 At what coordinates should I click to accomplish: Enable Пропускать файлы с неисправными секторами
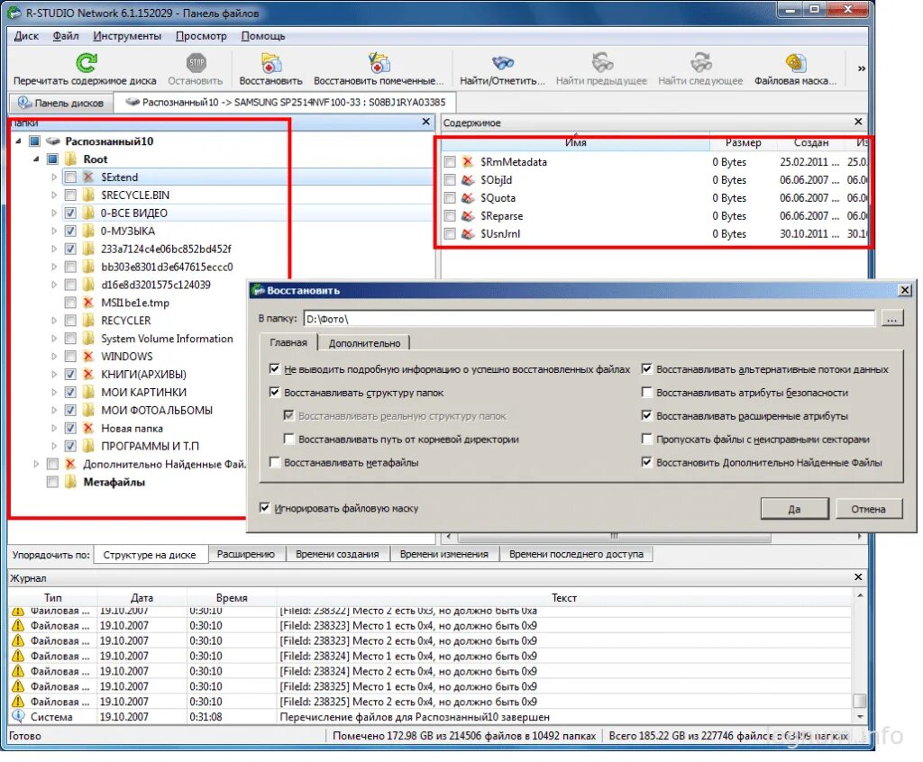(646, 439)
